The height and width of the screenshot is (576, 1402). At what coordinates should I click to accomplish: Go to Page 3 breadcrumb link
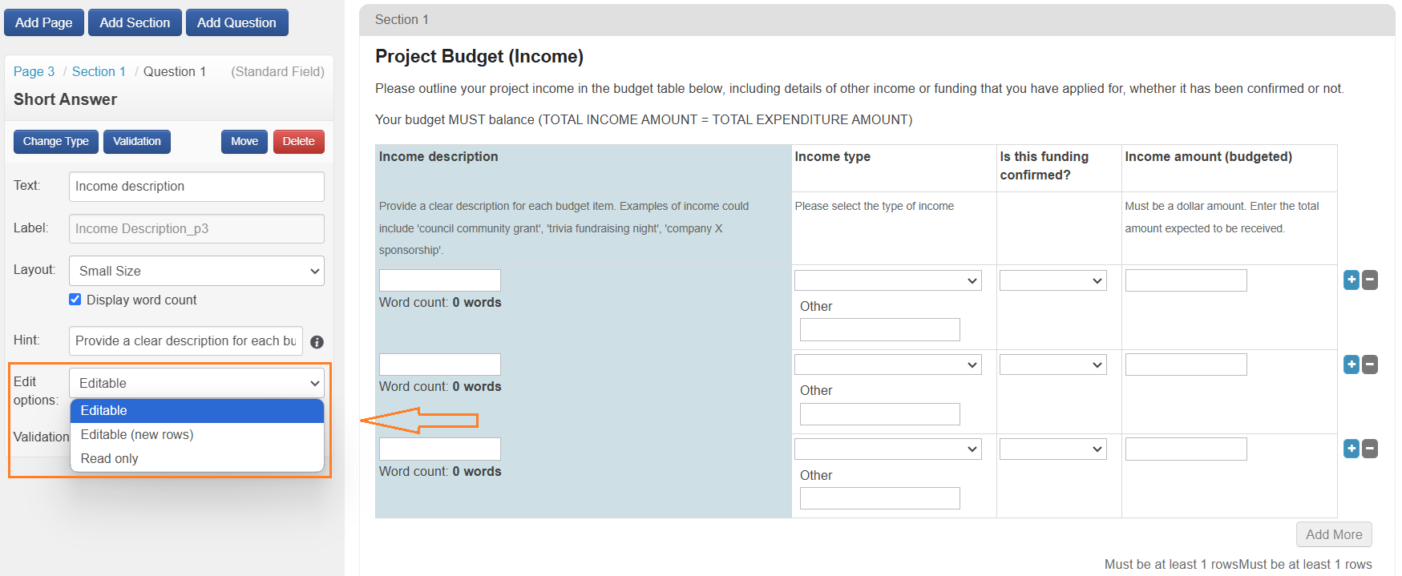[x=34, y=71]
